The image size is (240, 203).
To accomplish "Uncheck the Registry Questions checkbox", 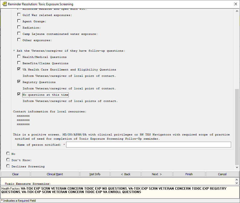I will click(19, 82).
